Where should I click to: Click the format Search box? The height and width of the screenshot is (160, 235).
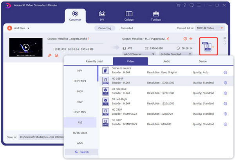pos(81,152)
